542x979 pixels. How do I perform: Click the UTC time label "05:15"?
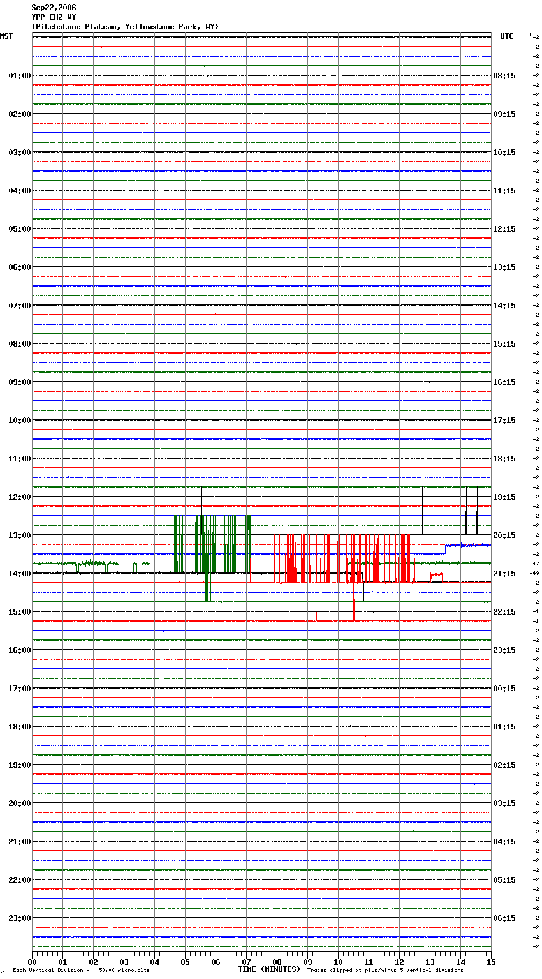coord(504,880)
